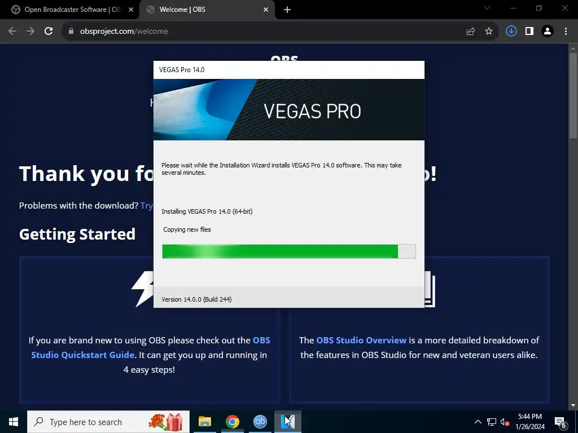The image size is (578, 433).
Task: Open Google Chrome taskbar icon
Action: point(232,422)
